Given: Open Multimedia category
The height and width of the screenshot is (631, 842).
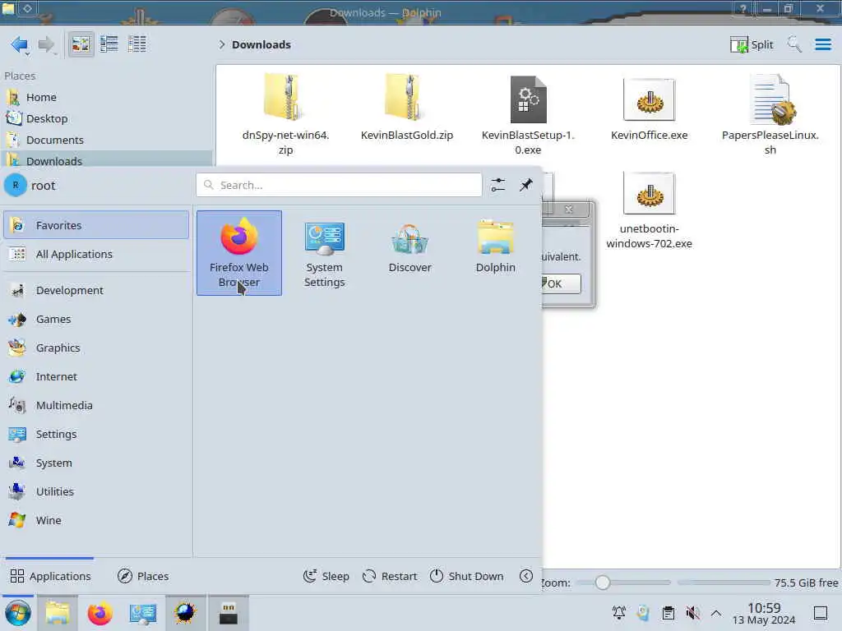Looking at the screenshot, I should coord(96,406).
